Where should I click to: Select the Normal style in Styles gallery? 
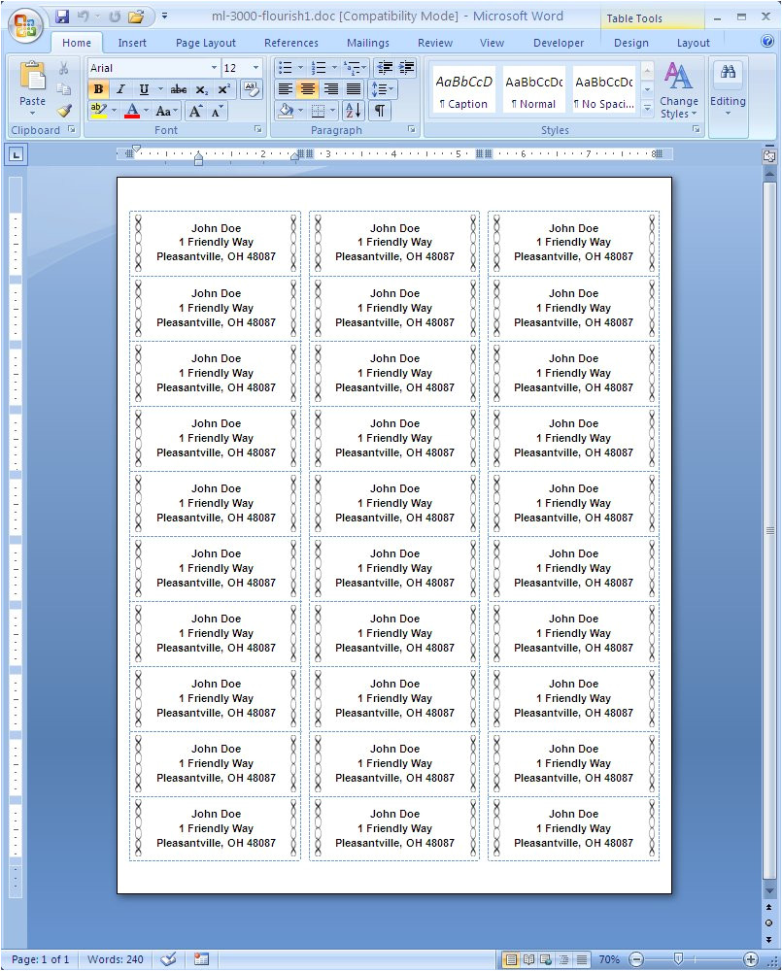pyautogui.click(x=533, y=88)
